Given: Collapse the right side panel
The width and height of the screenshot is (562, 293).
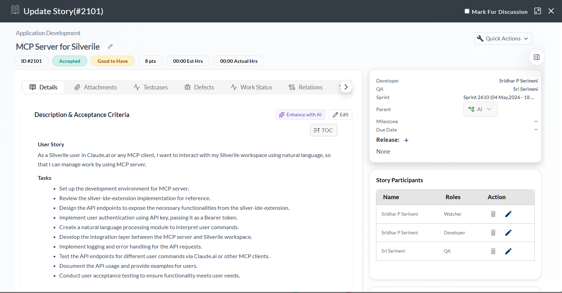Looking at the screenshot, I should point(537,57).
